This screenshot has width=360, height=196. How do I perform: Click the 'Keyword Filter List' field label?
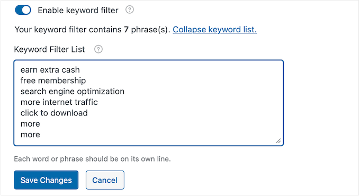(x=49, y=49)
